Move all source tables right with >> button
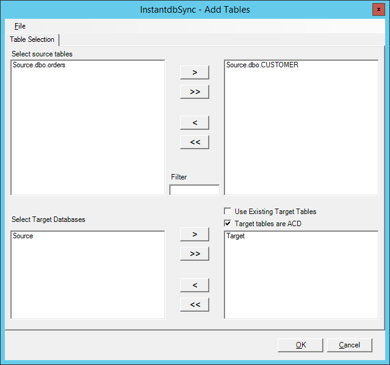This screenshot has width=390, height=365. [195, 92]
